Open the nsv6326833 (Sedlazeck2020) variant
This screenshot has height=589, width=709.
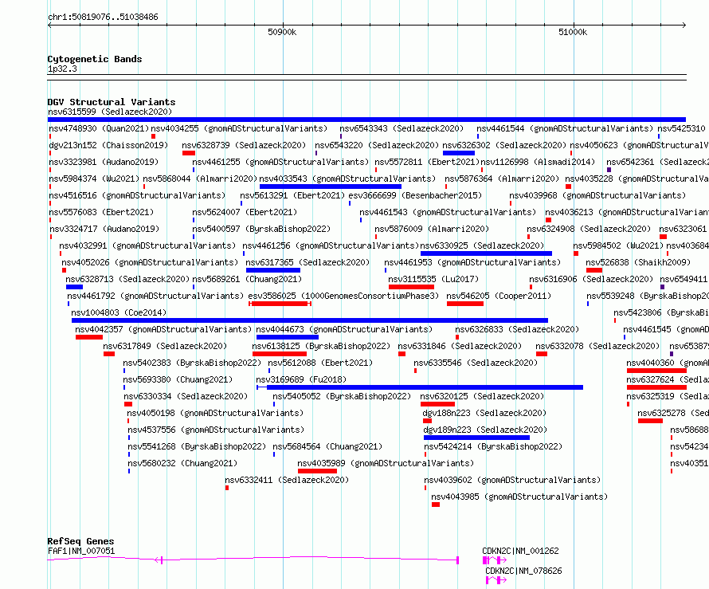517,329
